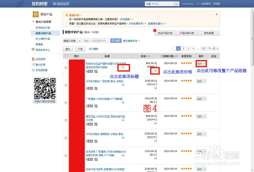Screen dimensions: 254x172
Task: Click the 我的应用 grid icon
Action: (54, 4)
